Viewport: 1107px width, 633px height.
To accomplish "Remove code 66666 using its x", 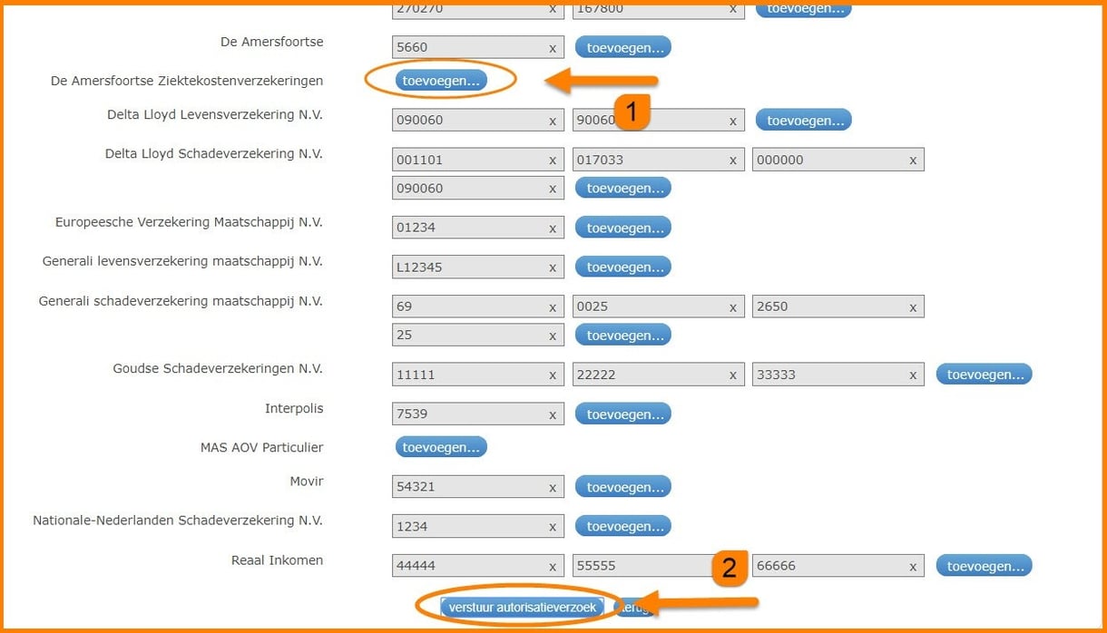I will point(913,567).
